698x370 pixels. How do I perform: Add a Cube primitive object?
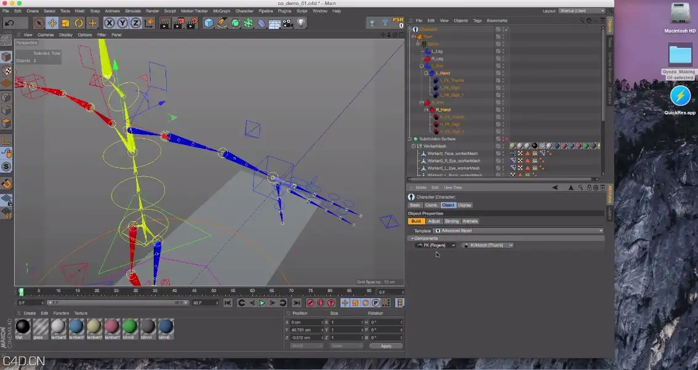pos(208,23)
